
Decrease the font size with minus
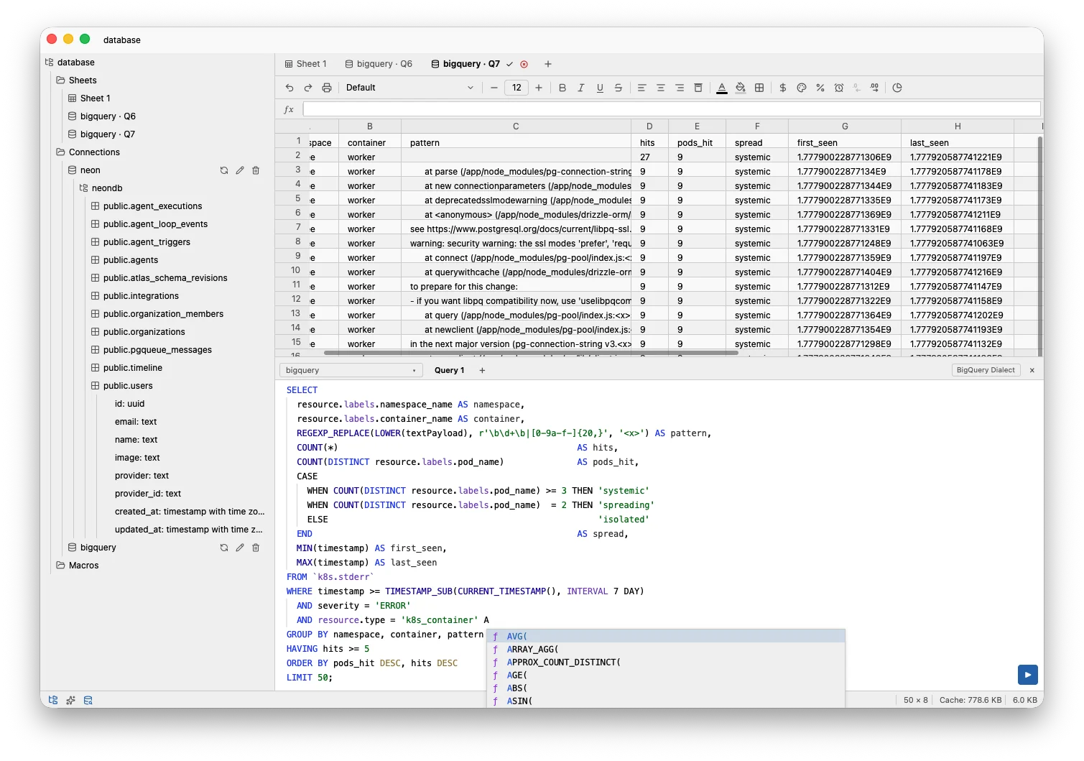(494, 88)
